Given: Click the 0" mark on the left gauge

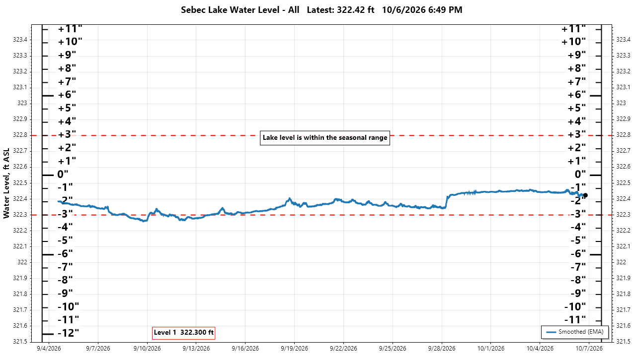Looking at the screenshot, I should (x=63, y=174).
